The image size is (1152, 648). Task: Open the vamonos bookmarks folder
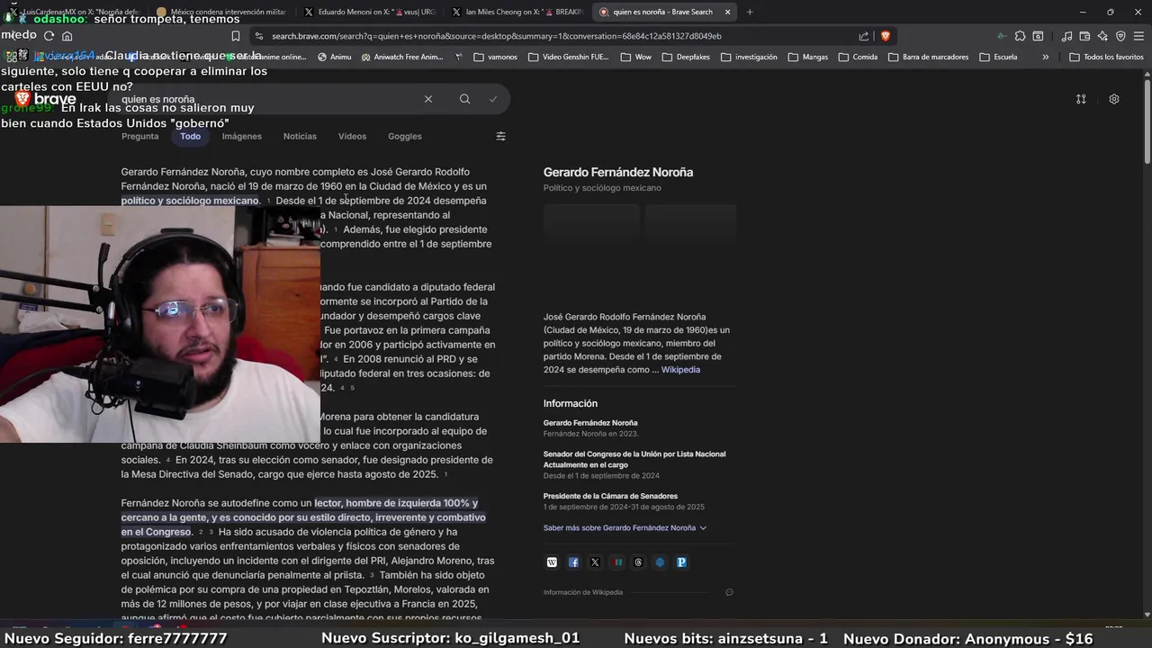point(496,57)
